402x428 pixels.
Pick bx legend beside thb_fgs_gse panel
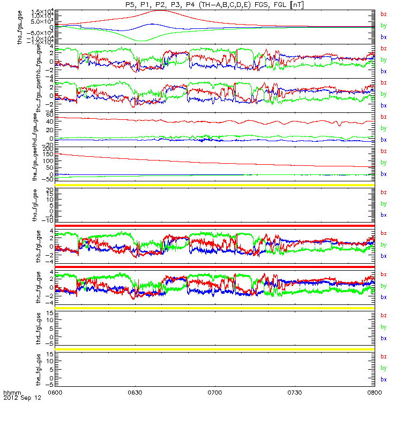point(384,71)
